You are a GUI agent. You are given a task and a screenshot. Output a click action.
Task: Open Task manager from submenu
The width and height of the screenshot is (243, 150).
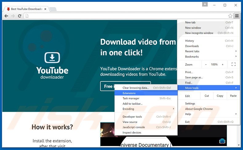pyautogui.click(x=146, y=98)
